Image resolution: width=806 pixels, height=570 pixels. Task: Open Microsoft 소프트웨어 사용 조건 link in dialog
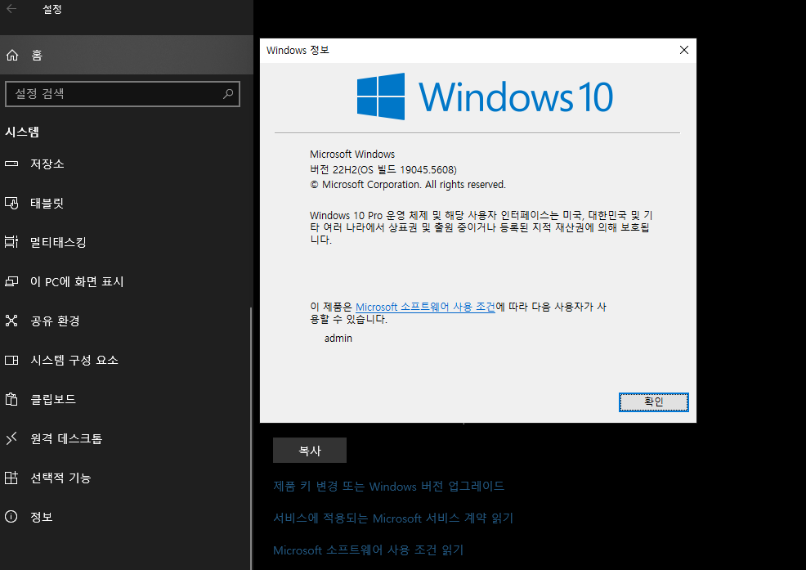coord(425,307)
